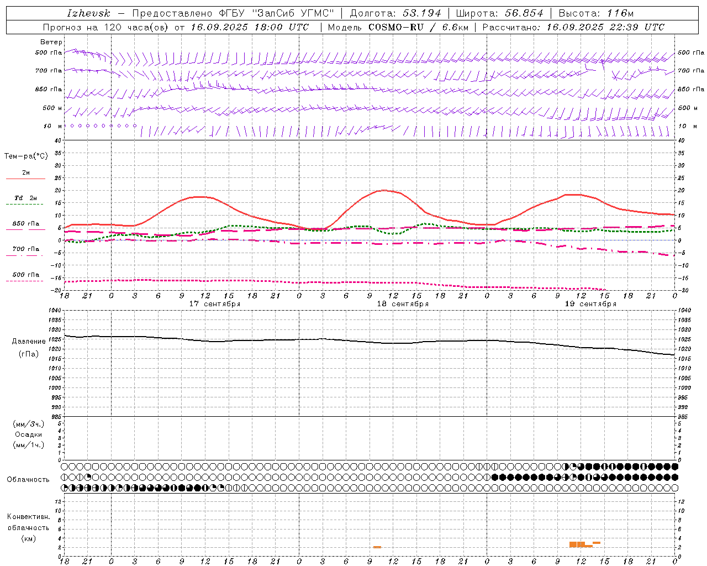Click the 700 гПа temperature legend entry
Screen dimensions: 707x566
pos(26,249)
